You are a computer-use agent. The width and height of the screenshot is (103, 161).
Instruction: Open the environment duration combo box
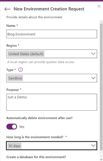(x=52, y=146)
